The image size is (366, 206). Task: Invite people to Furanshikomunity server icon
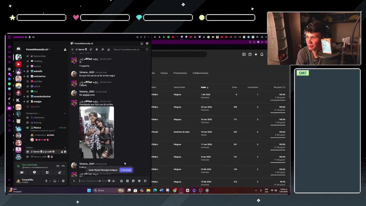[65, 49]
